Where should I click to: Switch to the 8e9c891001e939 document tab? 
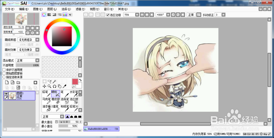(x=101, y=129)
